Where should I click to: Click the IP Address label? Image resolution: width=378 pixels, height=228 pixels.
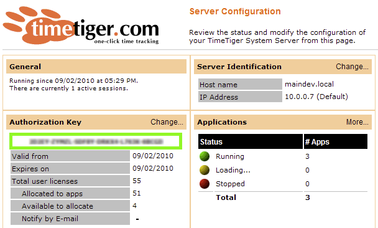pyautogui.click(x=240, y=97)
